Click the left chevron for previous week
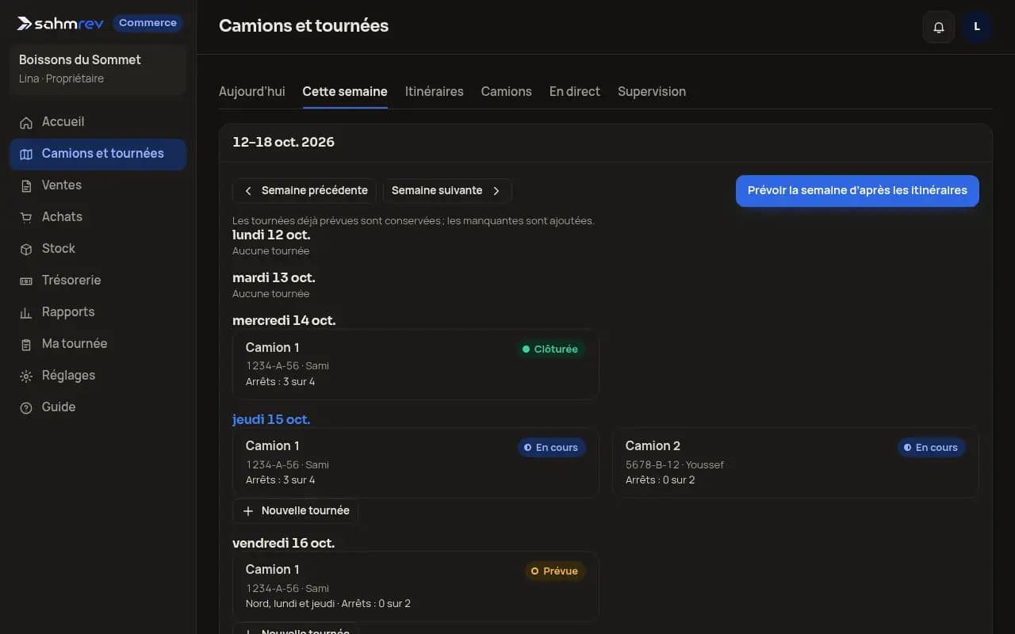This screenshot has height=634, width=1015. tap(248, 191)
